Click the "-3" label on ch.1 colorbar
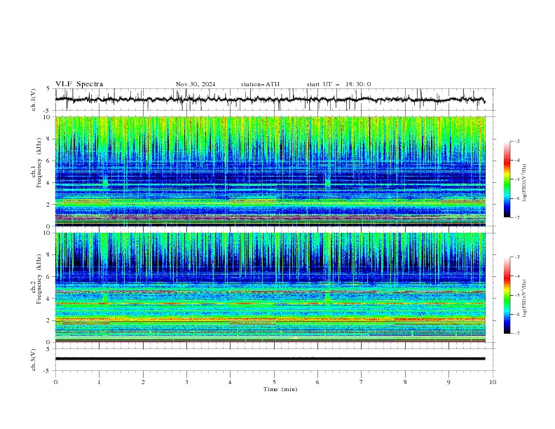The height and width of the screenshot is (429, 555). 516,141
